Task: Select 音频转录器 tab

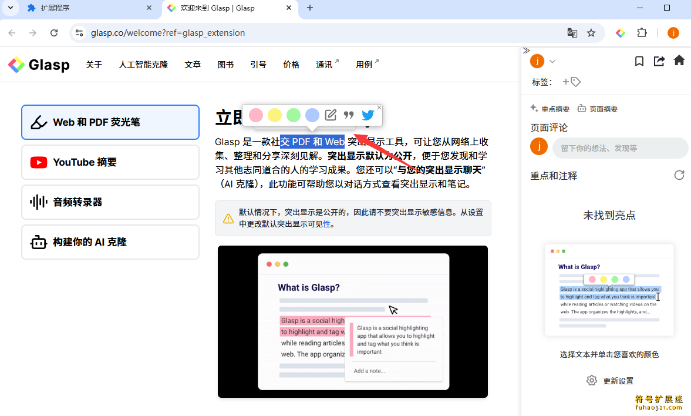Action: click(x=110, y=202)
